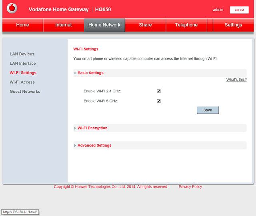This screenshot has height=216, width=256.
Task: Toggle Enable Wi-Fi 5 GHz checkbox
Action: click(x=158, y=101)
